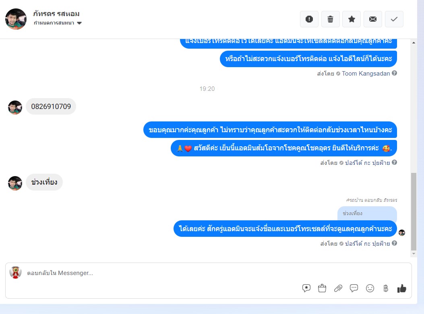
Task: Delete conversation using trash icon
Action: pos(331,19)
